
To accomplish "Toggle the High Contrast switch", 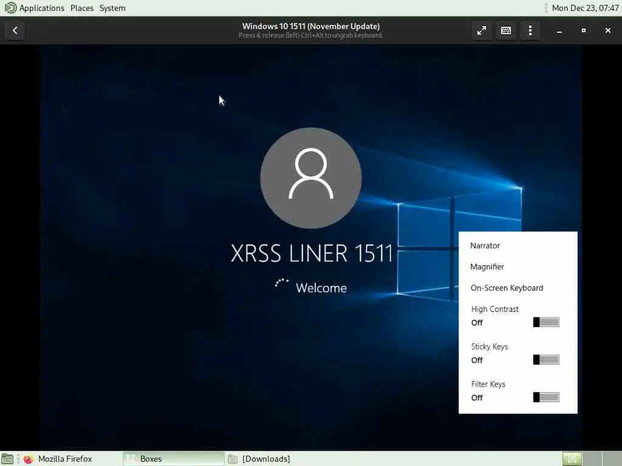I will pyautogui.click(x=546, y=322).
